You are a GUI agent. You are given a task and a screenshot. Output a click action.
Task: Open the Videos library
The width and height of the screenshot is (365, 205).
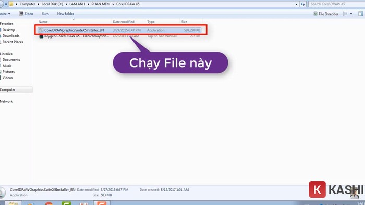point(7,78)
